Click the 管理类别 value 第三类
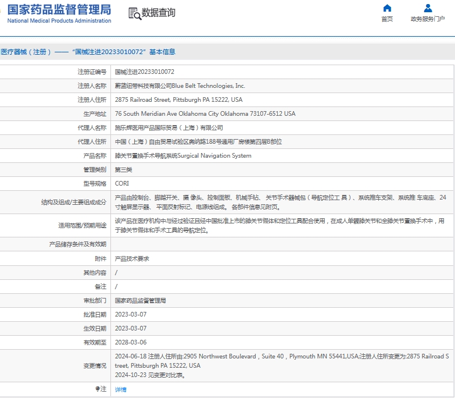 [123, 170]
